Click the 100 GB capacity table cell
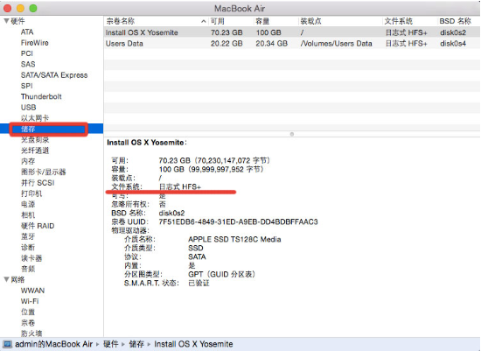The width and height of the screenshot is (481, 351). tap(268, 32)
